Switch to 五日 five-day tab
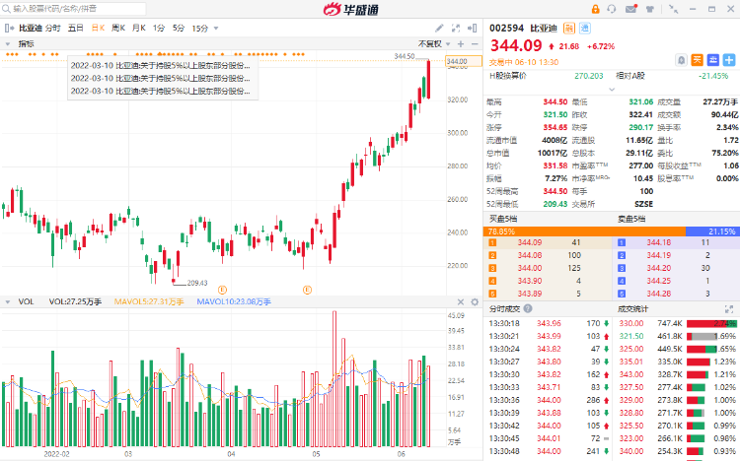Image resolution: width=740 pixels, height=461 pixels. (x=76, y=29)
